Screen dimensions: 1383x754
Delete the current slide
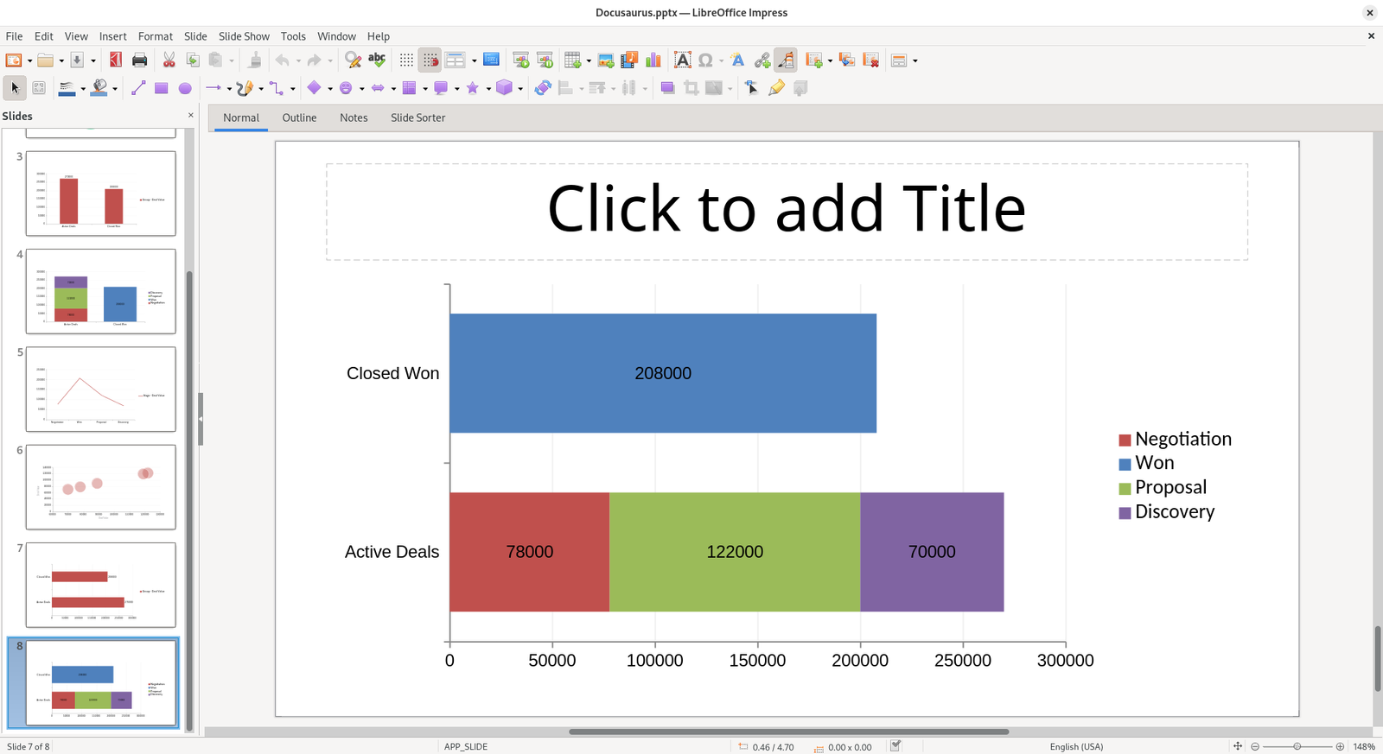871,60
